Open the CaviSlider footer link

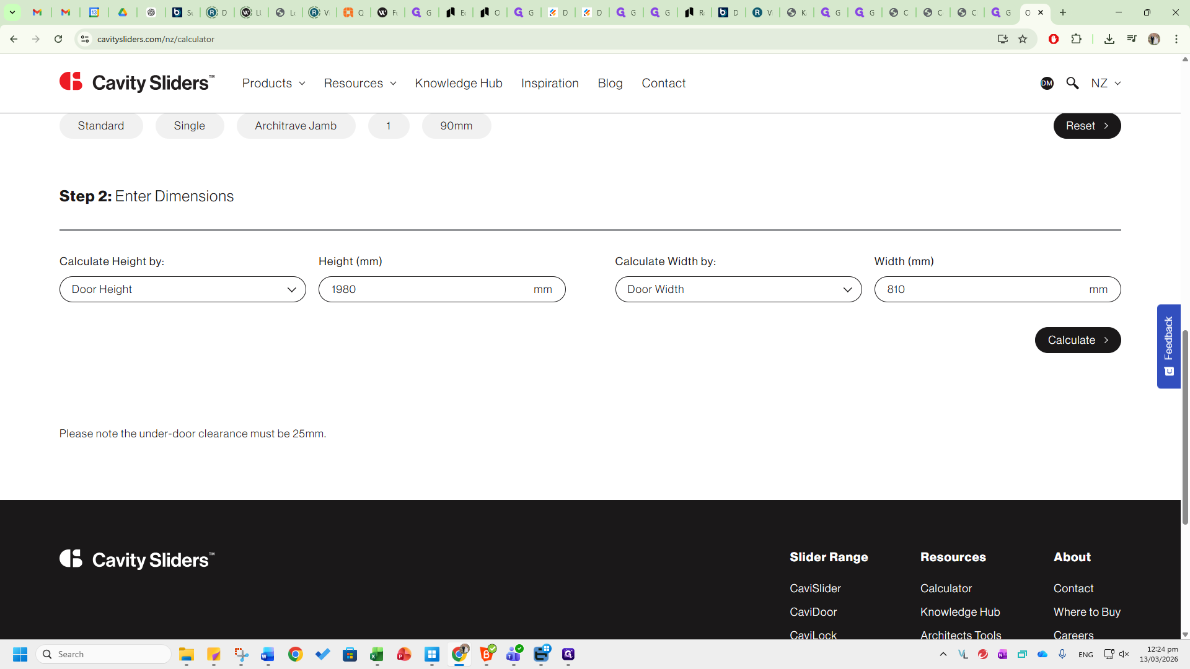815,588
